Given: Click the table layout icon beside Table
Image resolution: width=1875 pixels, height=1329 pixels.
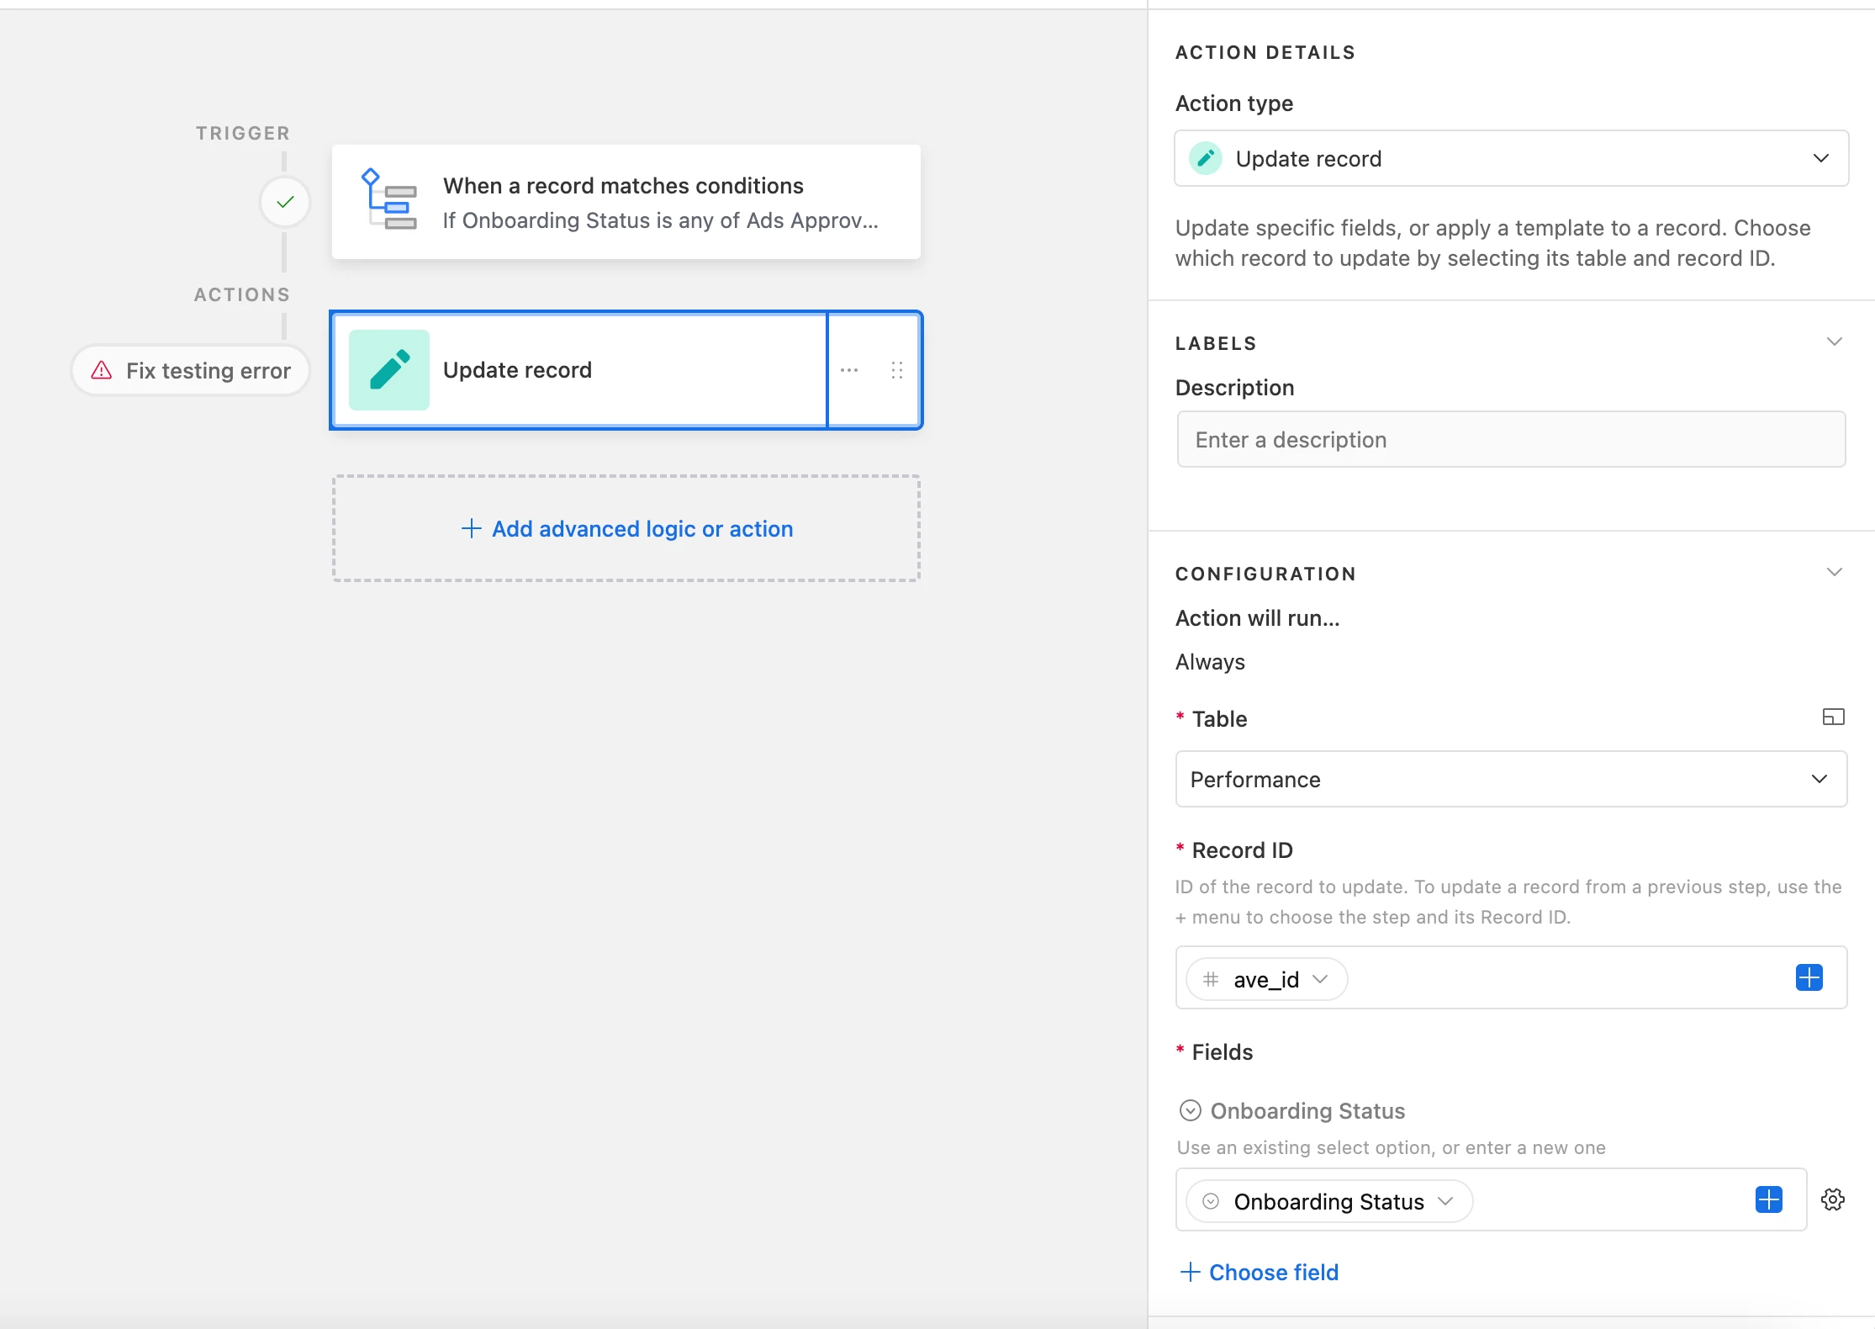Looking at the screenshot, I should pos(1833,717).
